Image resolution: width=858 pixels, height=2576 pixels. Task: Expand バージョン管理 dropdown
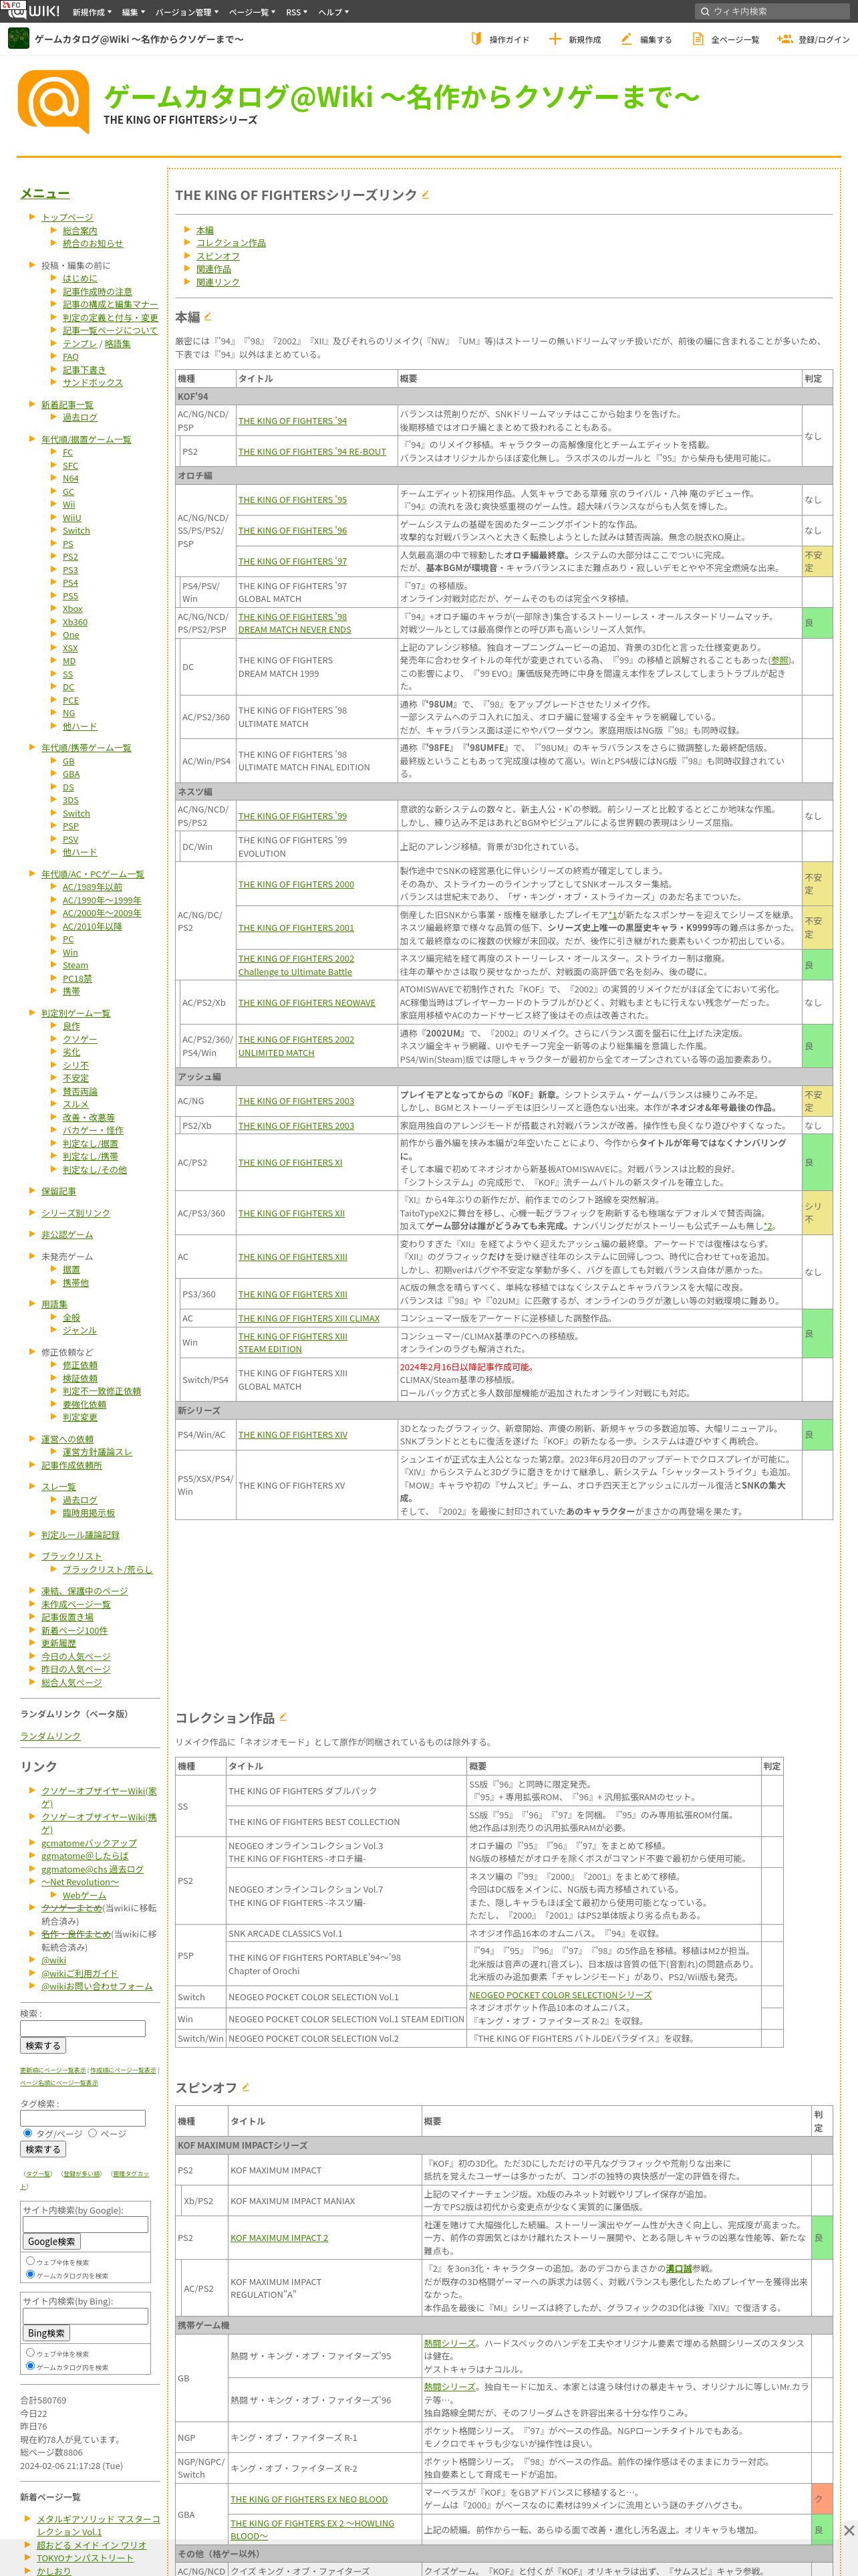187,12
